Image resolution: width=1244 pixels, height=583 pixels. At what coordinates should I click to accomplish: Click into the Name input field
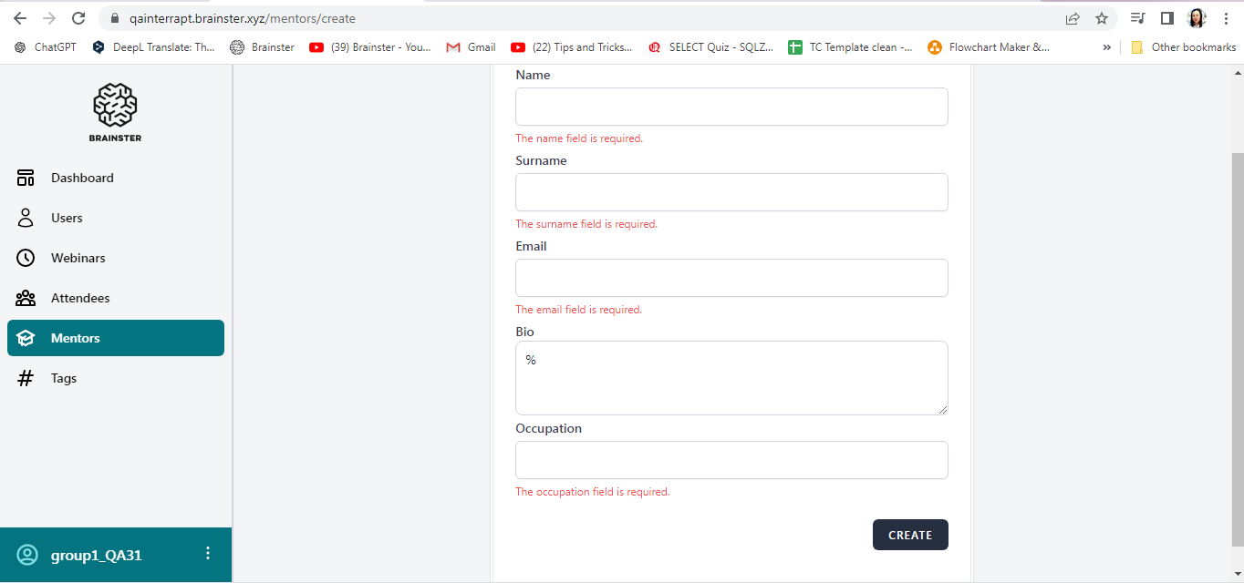click(x=731, y=107)
